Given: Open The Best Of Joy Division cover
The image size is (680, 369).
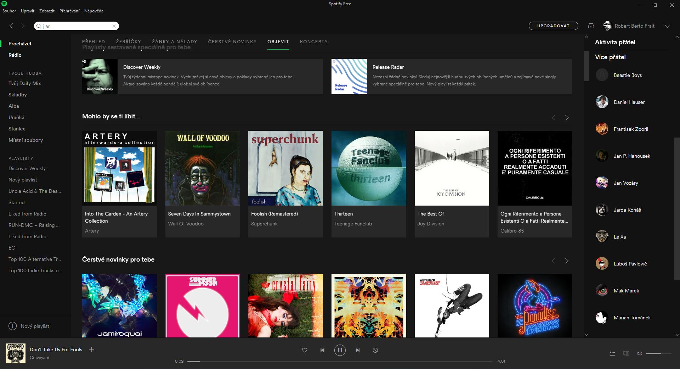Looking at the screenshot, I should coord(452,168).
